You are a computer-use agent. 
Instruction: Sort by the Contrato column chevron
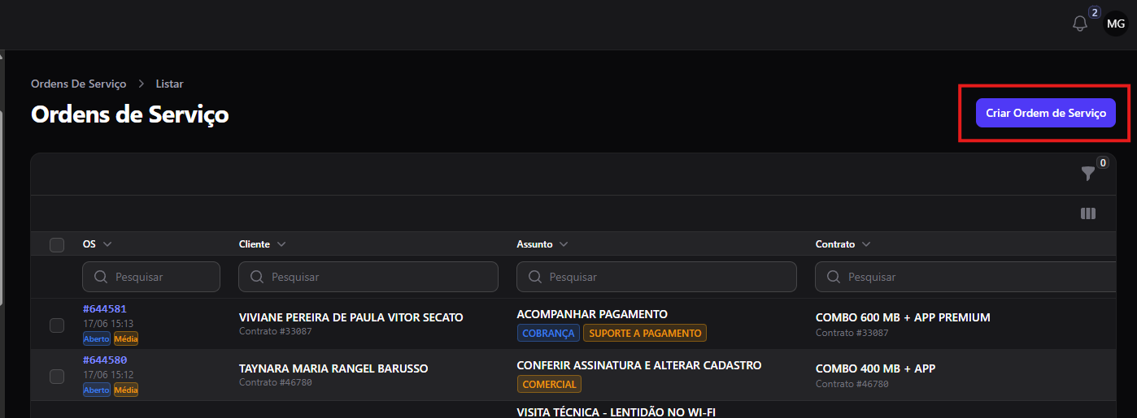pyautogui.click(x=866, y=244)
